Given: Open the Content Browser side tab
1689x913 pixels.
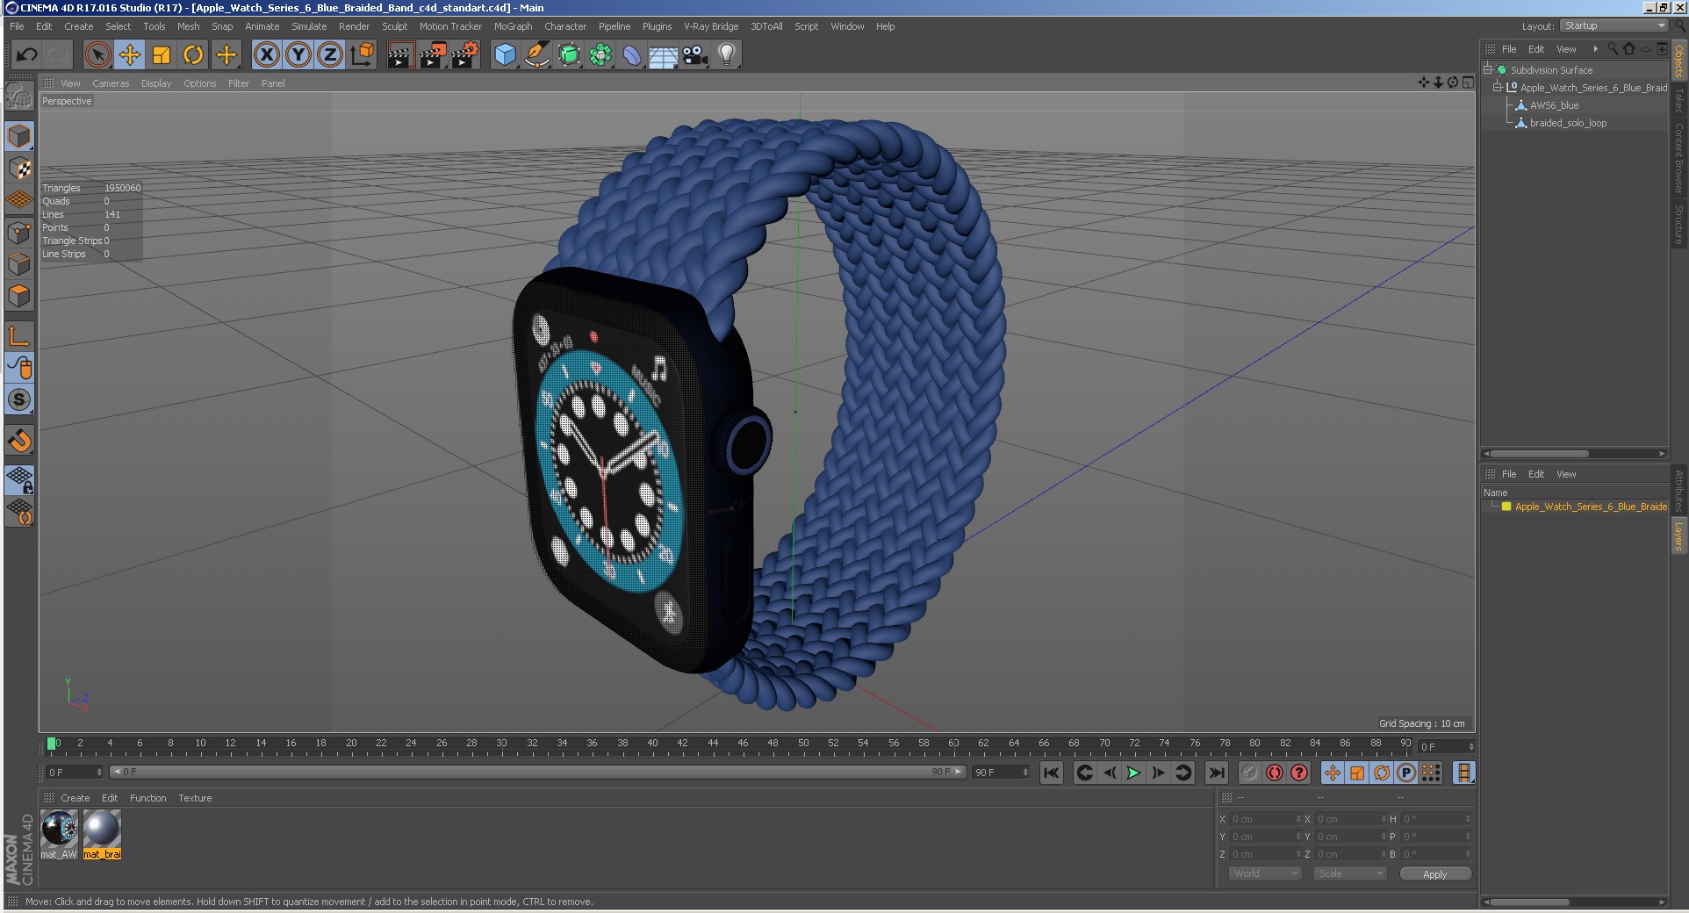Looking at the screenshot, I should pos(1678,158).
